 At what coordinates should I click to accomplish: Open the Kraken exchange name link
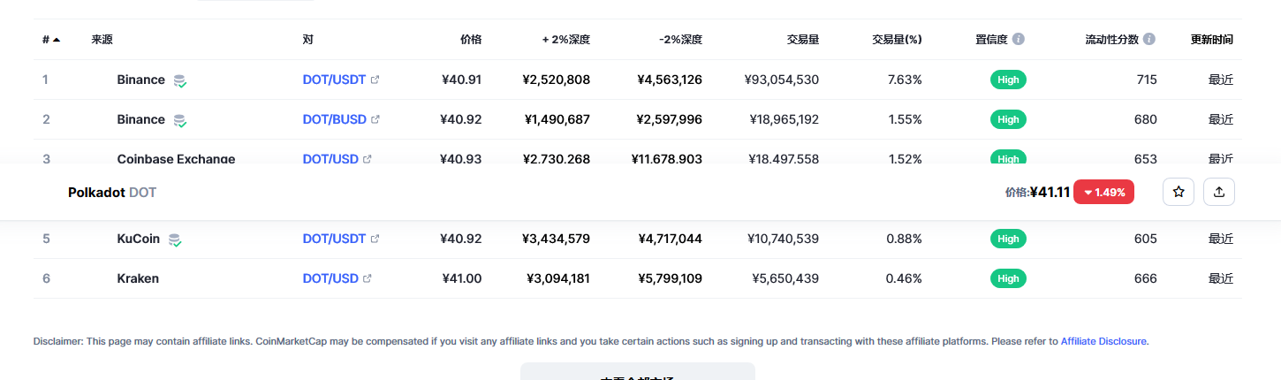[138, 278]
